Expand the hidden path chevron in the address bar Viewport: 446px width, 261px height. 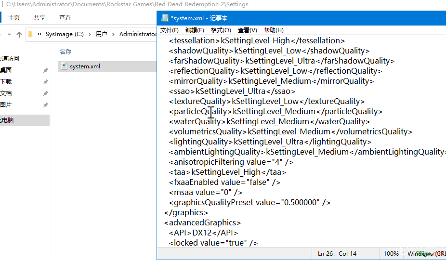pos(39,34)
